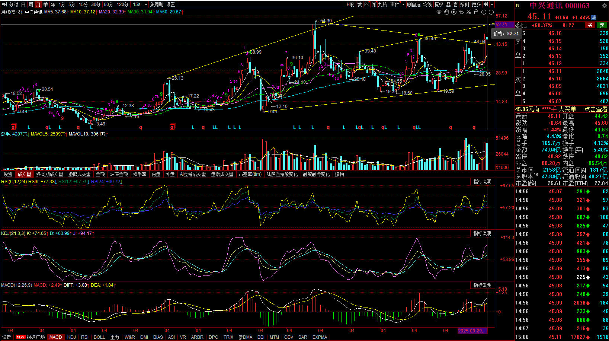Screen dimensions: 609x341
Task: Switch bottom indicator to EXPMA
Action: [320, 337]
